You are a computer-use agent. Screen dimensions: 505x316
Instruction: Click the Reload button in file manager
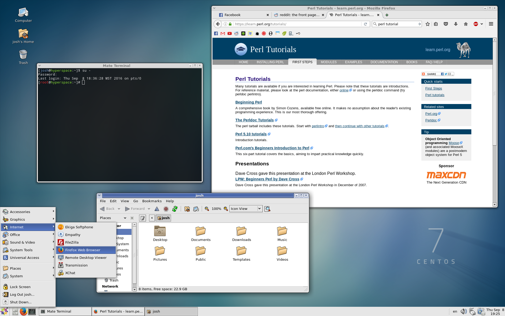click(175, 209)
